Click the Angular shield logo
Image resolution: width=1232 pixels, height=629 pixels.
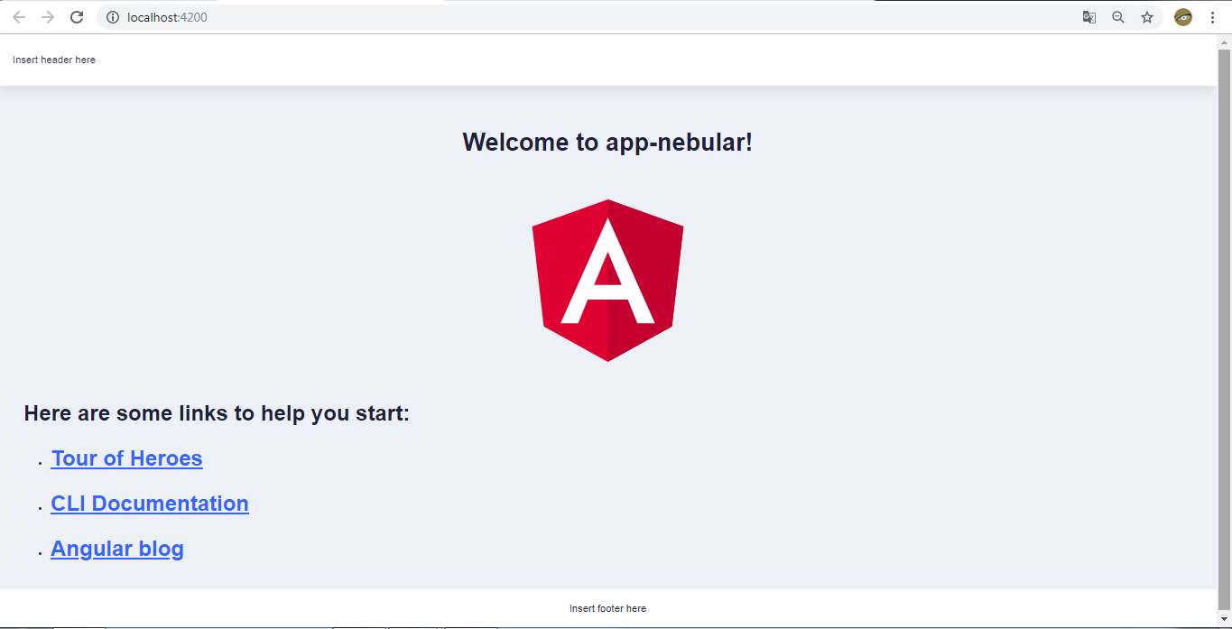607,280
